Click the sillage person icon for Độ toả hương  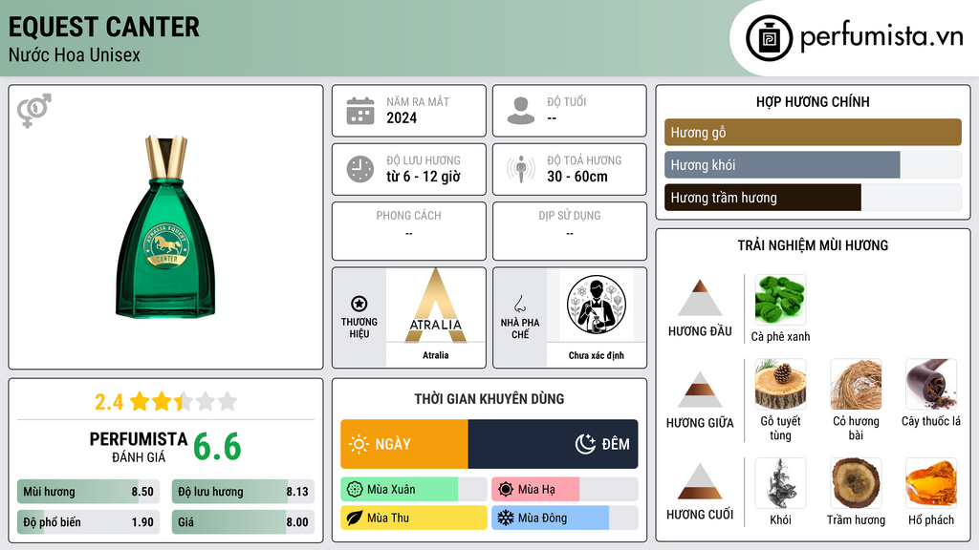pyautogui.click(x=521, y=169)
